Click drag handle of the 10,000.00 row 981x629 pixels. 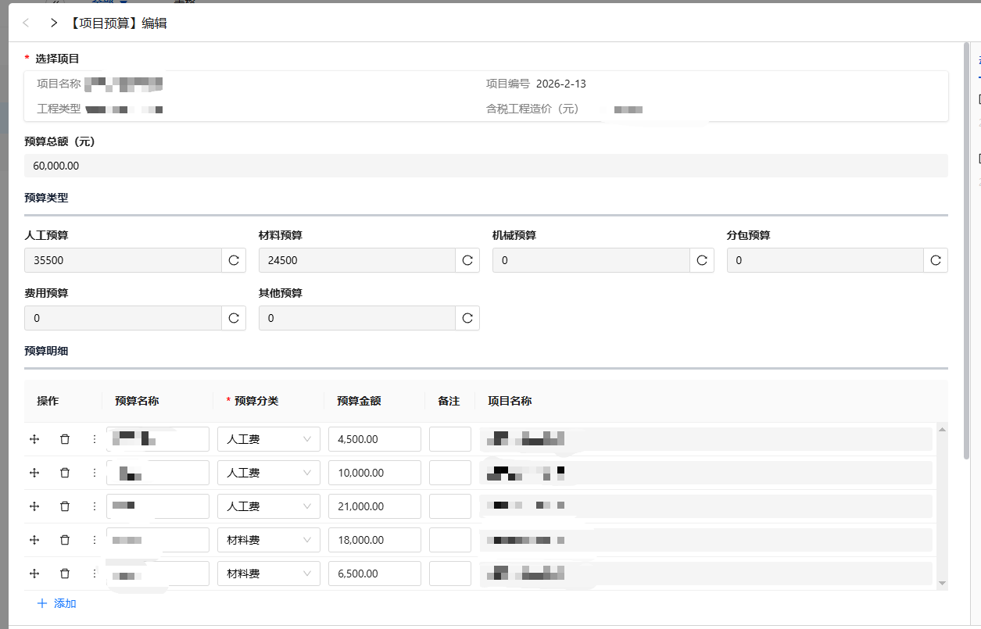click(34, 473)
